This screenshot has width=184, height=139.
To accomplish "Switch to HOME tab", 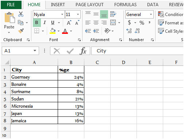I will click(34, 5).
